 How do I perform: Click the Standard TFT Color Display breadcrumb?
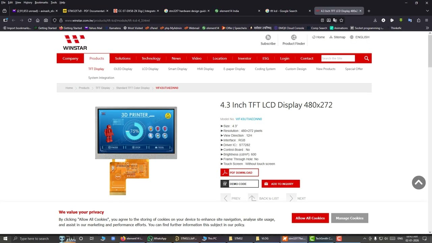pos(133,88)
